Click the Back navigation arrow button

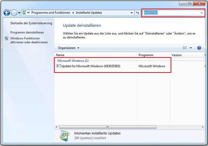[x=6, y=13]
